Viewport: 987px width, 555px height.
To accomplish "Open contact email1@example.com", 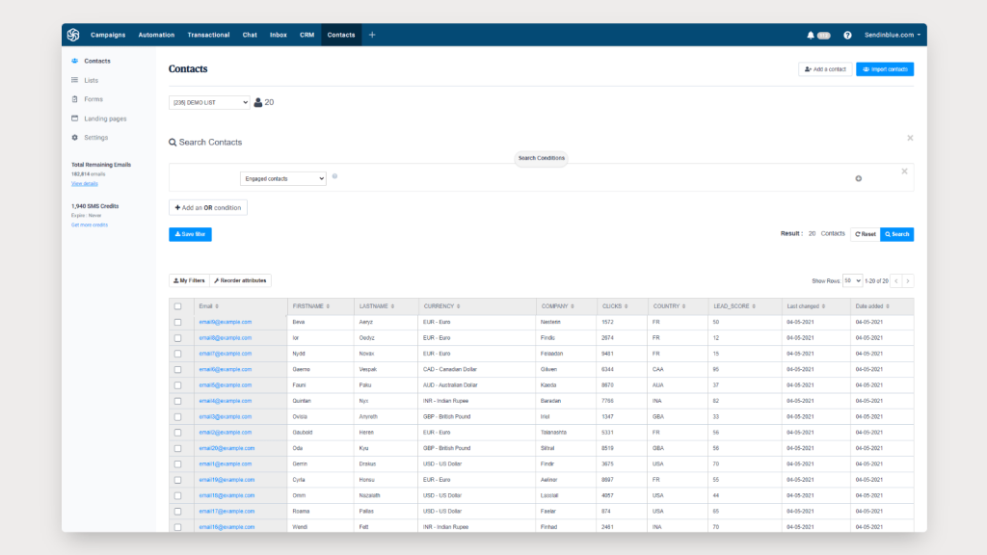I will 226,463.
